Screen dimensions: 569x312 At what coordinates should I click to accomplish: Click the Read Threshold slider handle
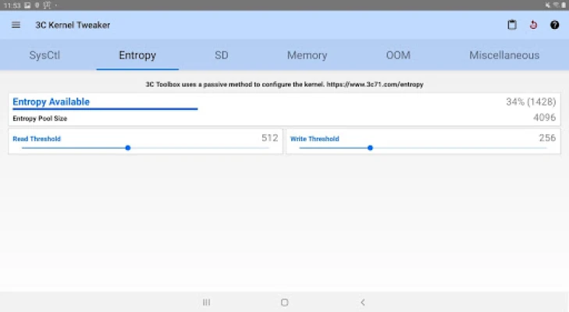128,147
